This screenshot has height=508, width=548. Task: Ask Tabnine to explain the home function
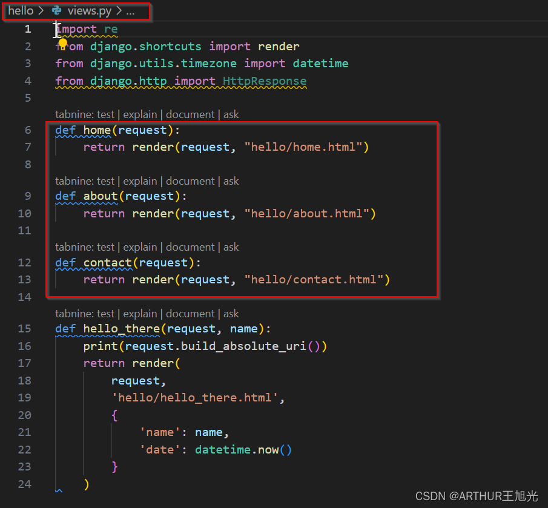pyautogui.click(x=140, y=114)
